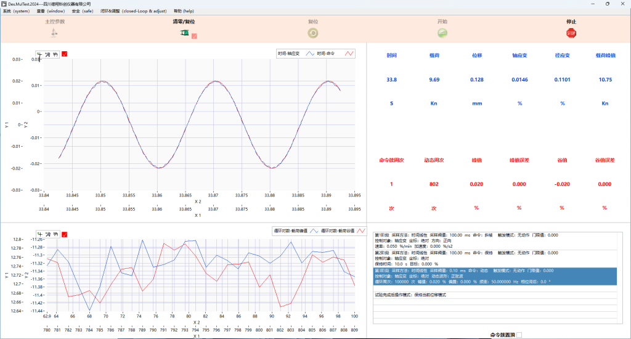The image size is (631, 339).
Task: Select the zoom tool on top graph palette
Action: point(48,54)
